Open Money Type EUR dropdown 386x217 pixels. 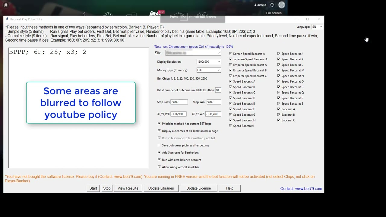(x=209, y=70)
